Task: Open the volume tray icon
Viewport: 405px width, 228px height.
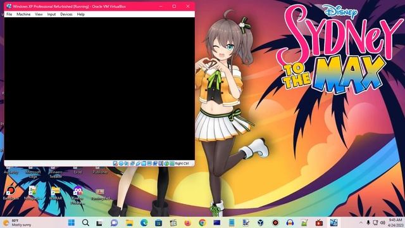Action: (x=382, y=222)
